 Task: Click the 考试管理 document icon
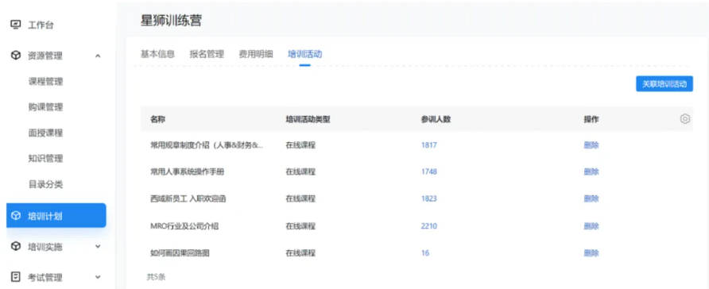point(16,277)
